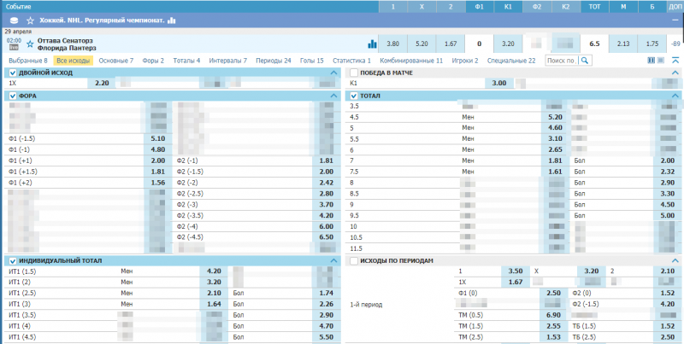Collapse all markets with top arrow
Screen dimensions: 684x344
tap(675, 61)
